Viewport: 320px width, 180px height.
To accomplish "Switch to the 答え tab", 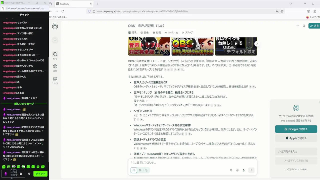I will (132, 32).
